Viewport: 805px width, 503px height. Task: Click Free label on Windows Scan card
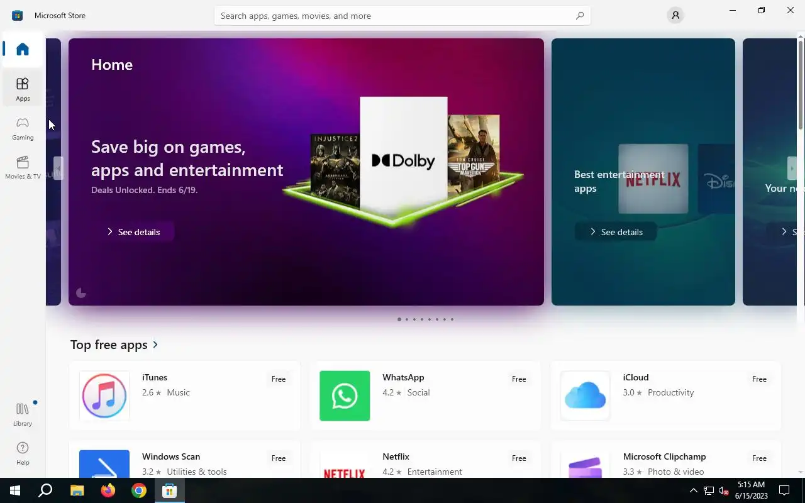coord(279,458)
